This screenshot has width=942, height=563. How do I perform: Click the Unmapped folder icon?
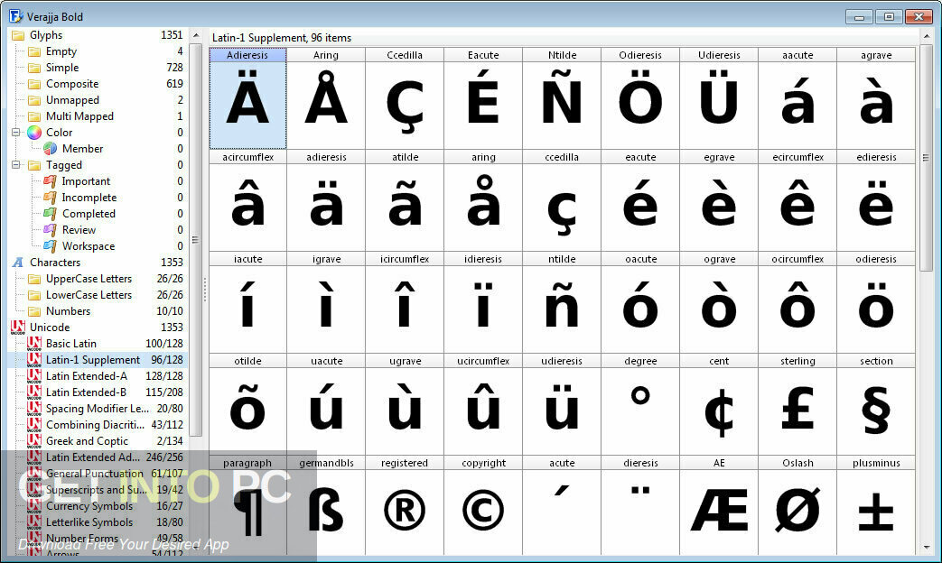pyautogui.click(x=35, y=100)
